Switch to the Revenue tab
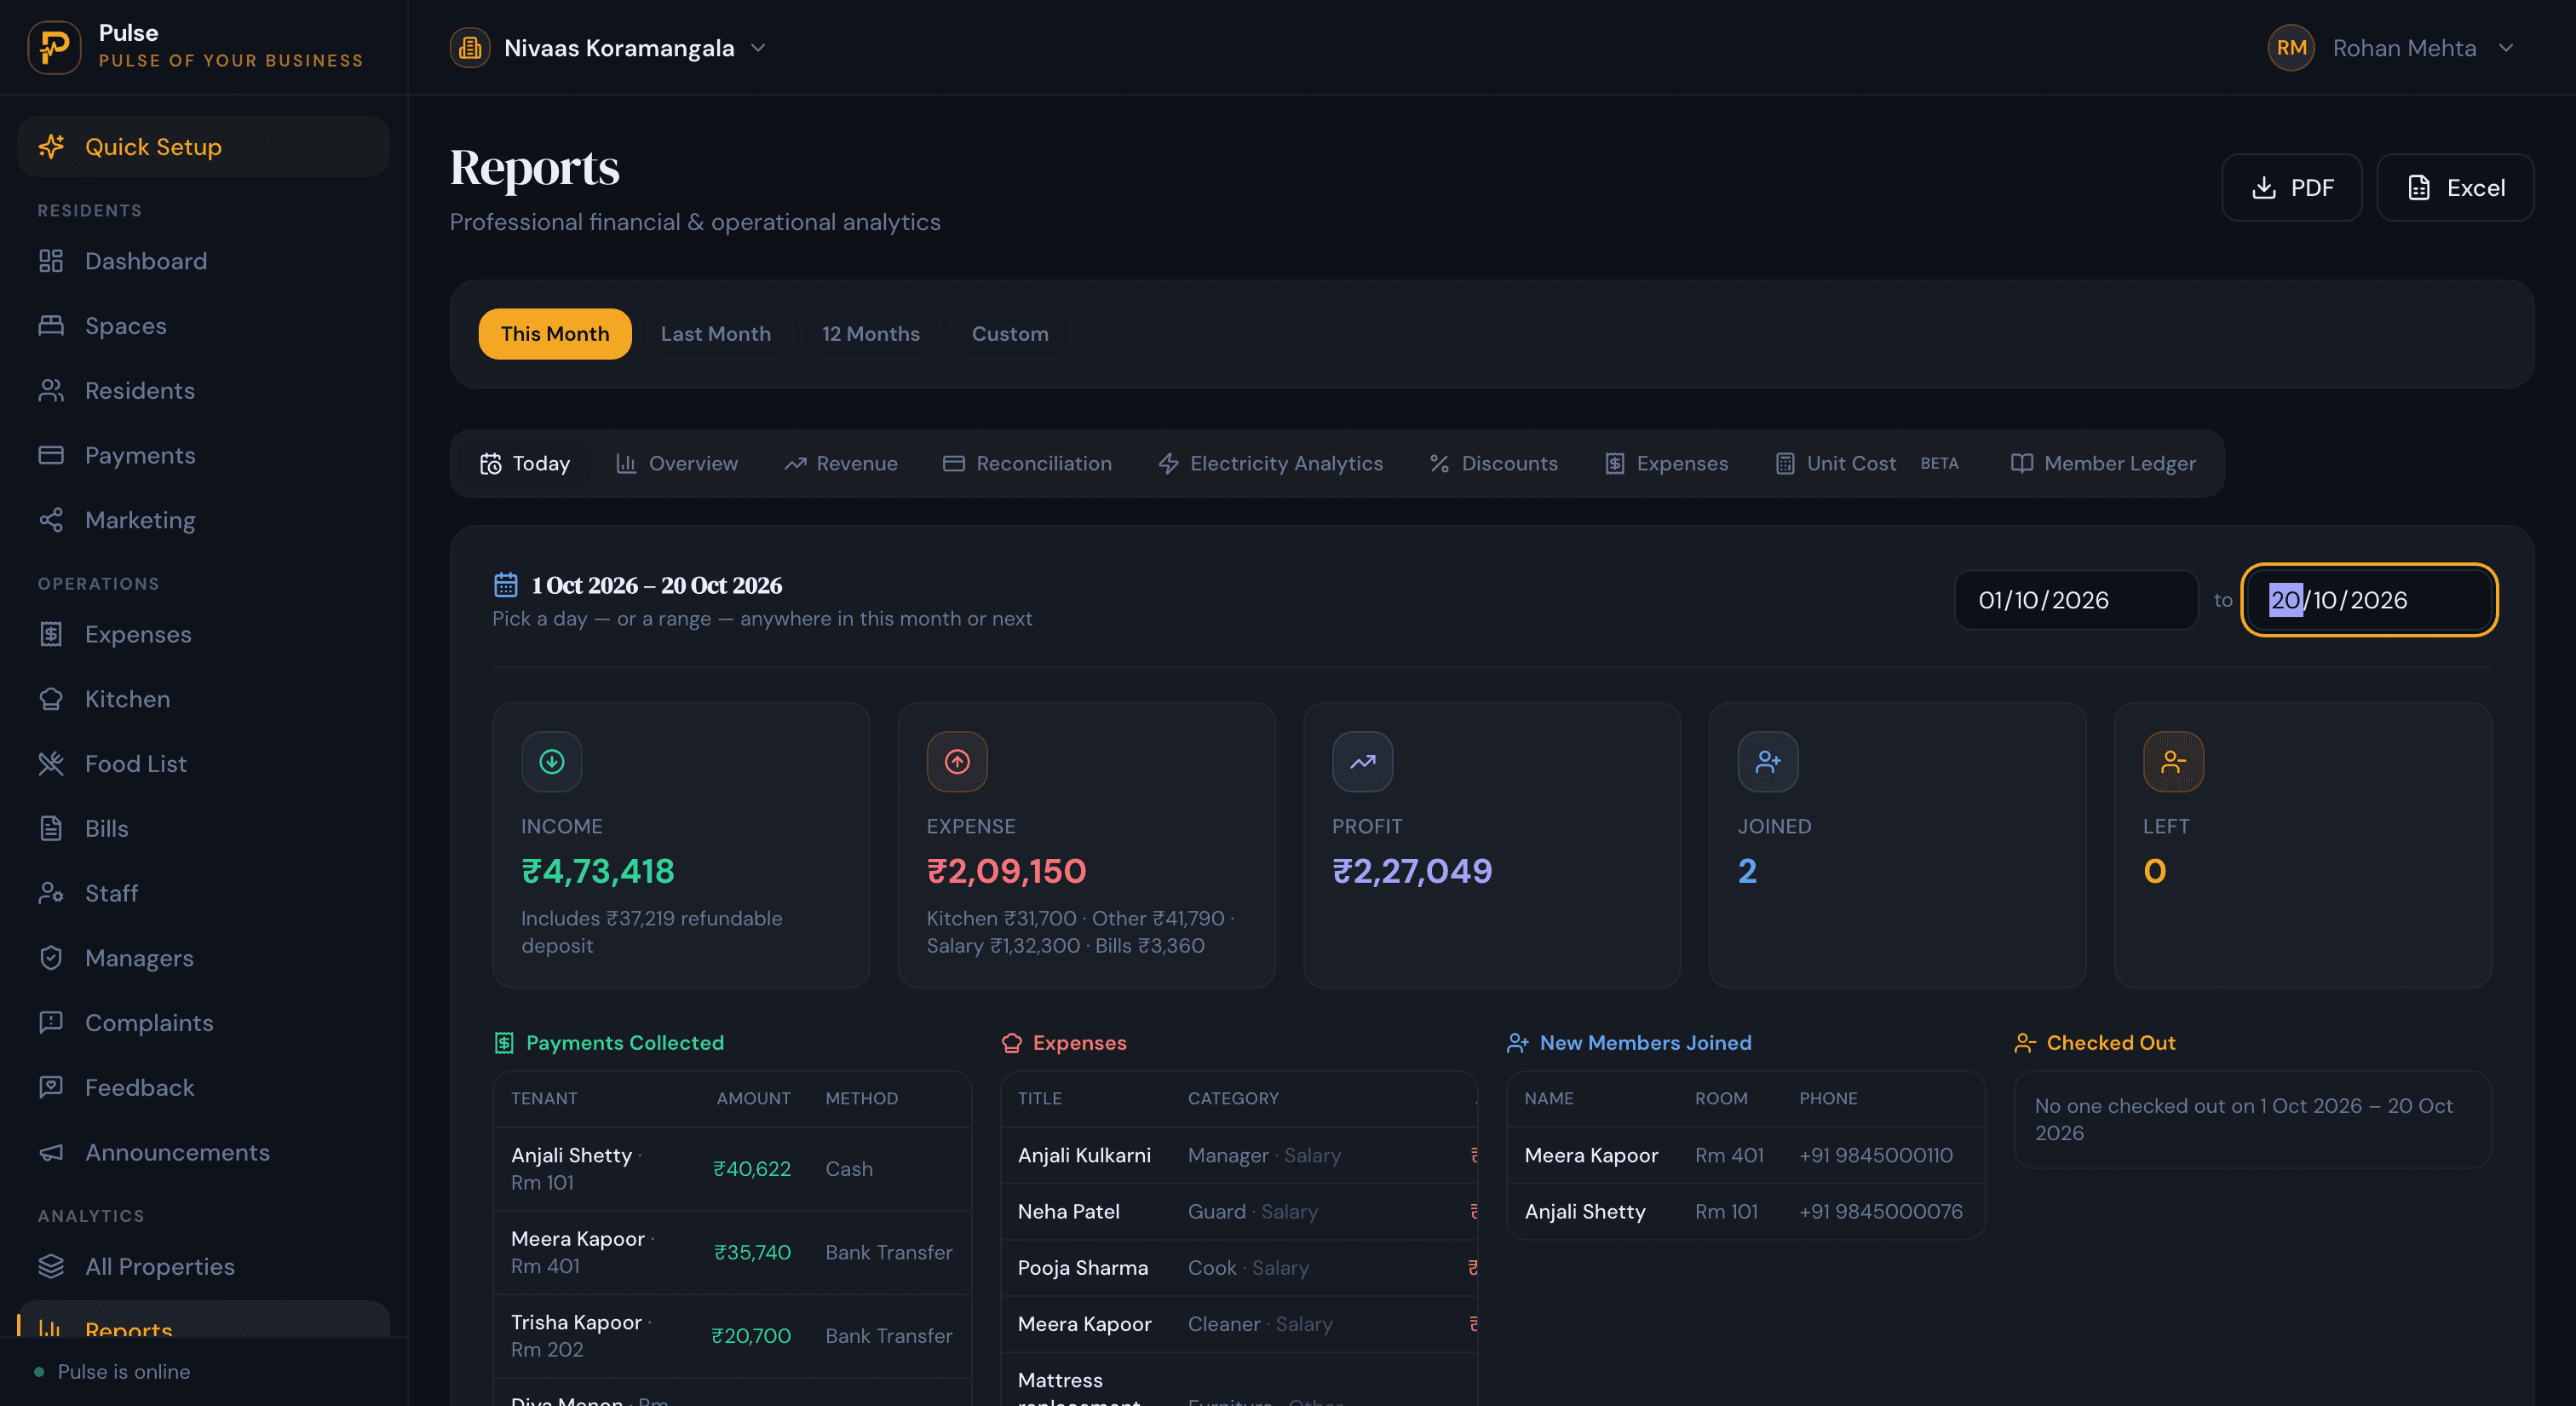The width and height of the screenshot is (2576, 1406). point(841,464)
